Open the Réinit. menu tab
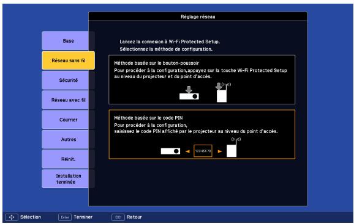This screenshot has height=224, width=354. coord(68,159)
